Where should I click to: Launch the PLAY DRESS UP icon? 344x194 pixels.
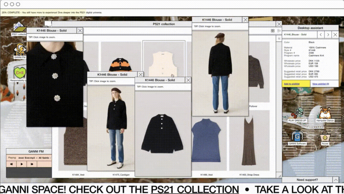coord(297,114)
